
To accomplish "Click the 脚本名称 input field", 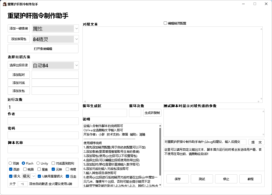I will click(43, 149).
